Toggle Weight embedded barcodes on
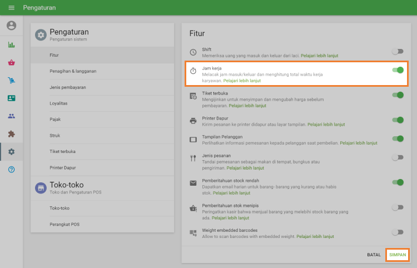Screen dimensions: 417x268 (x=397, y=232)
